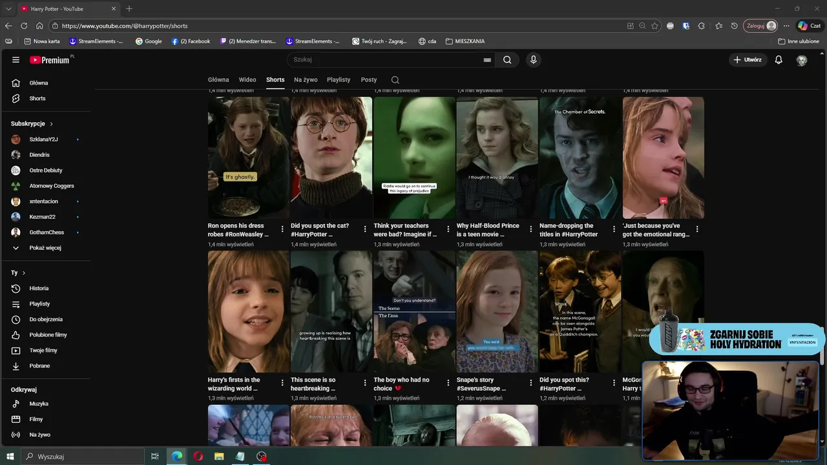
Task: Open the browser home page icon
Action: 39,26
